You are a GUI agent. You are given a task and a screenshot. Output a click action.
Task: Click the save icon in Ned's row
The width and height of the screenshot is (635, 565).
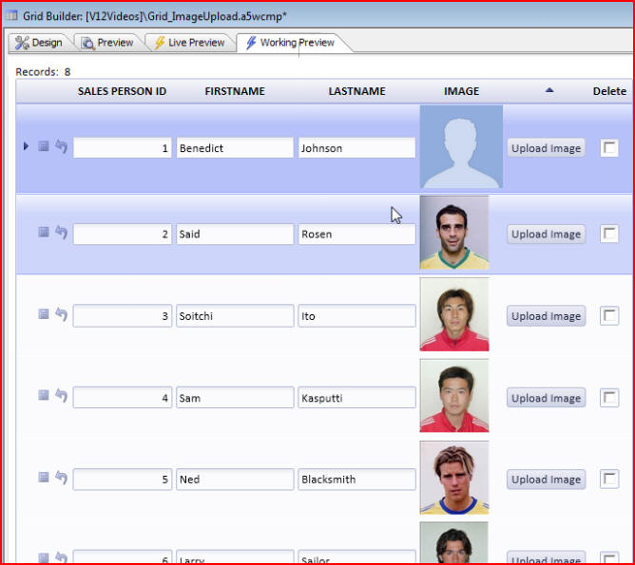44,478
